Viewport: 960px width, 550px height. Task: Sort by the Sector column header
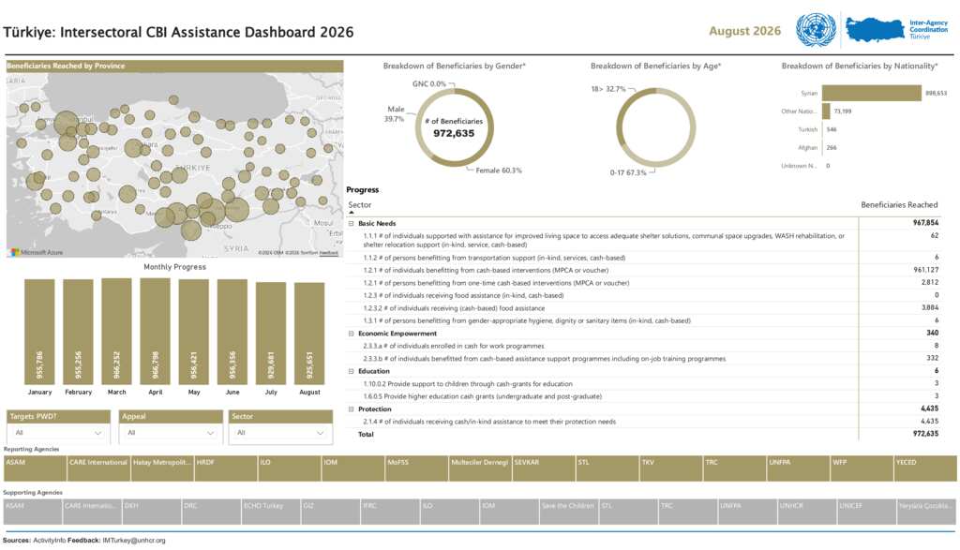click(x=360, y=205)
